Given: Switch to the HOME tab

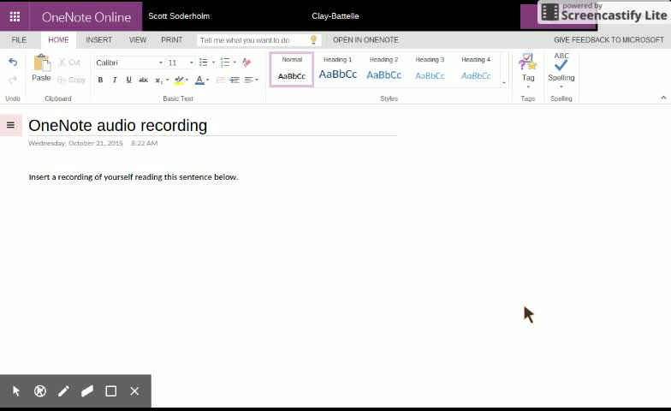Looking at the screenshot, I should [x=58, y=39].
